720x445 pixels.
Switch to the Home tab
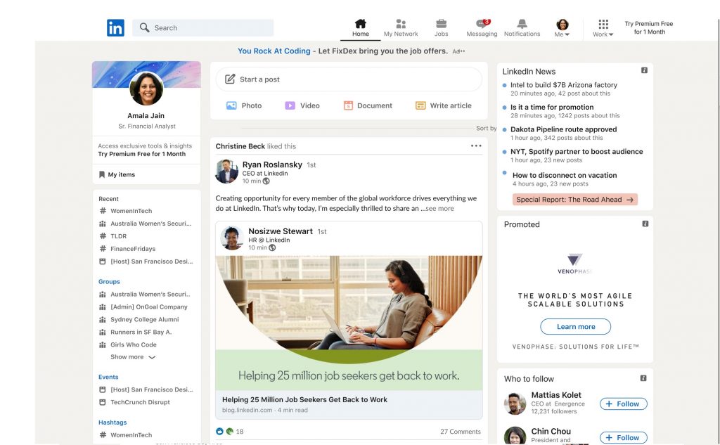(x=360, y=27)
